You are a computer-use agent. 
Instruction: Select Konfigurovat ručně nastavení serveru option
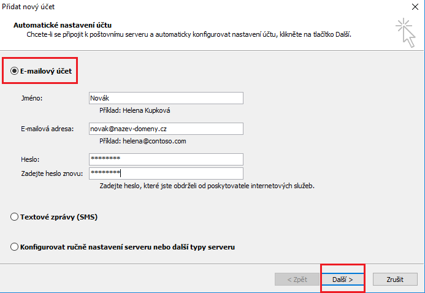[15, 247]
